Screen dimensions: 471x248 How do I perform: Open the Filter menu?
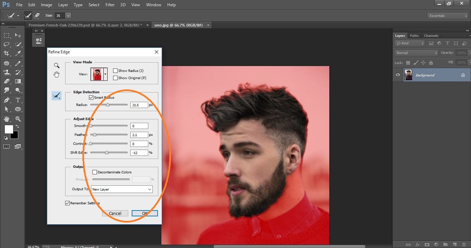tap(110, 4)
